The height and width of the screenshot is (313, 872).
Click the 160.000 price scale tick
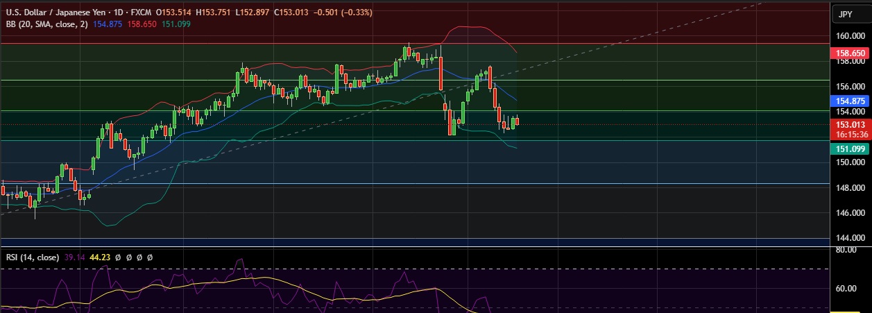[x=849, y=36]
